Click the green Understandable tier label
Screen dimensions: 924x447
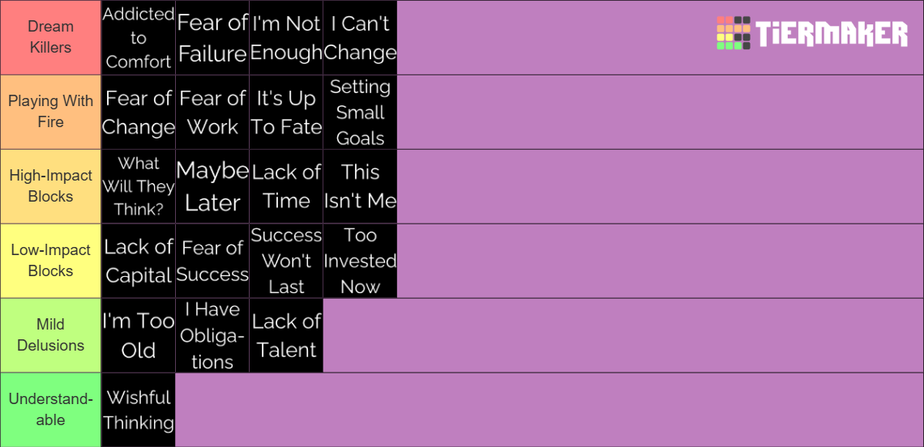(x=51, y=409)
